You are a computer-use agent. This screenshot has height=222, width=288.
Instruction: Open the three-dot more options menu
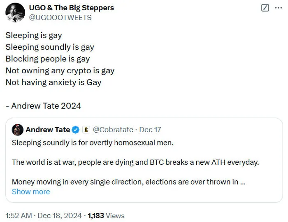[x=279, y=8]
